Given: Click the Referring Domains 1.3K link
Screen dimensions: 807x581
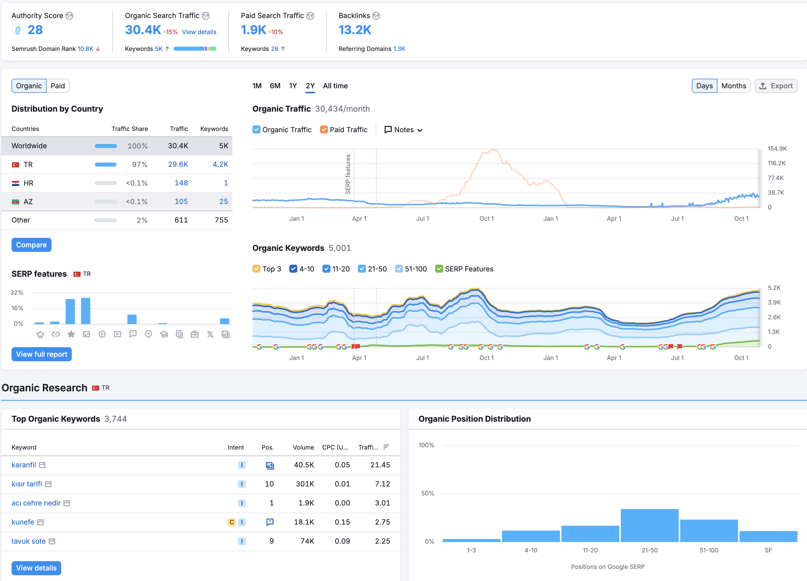Looking at the screenshot, I should tap(399, 49).
